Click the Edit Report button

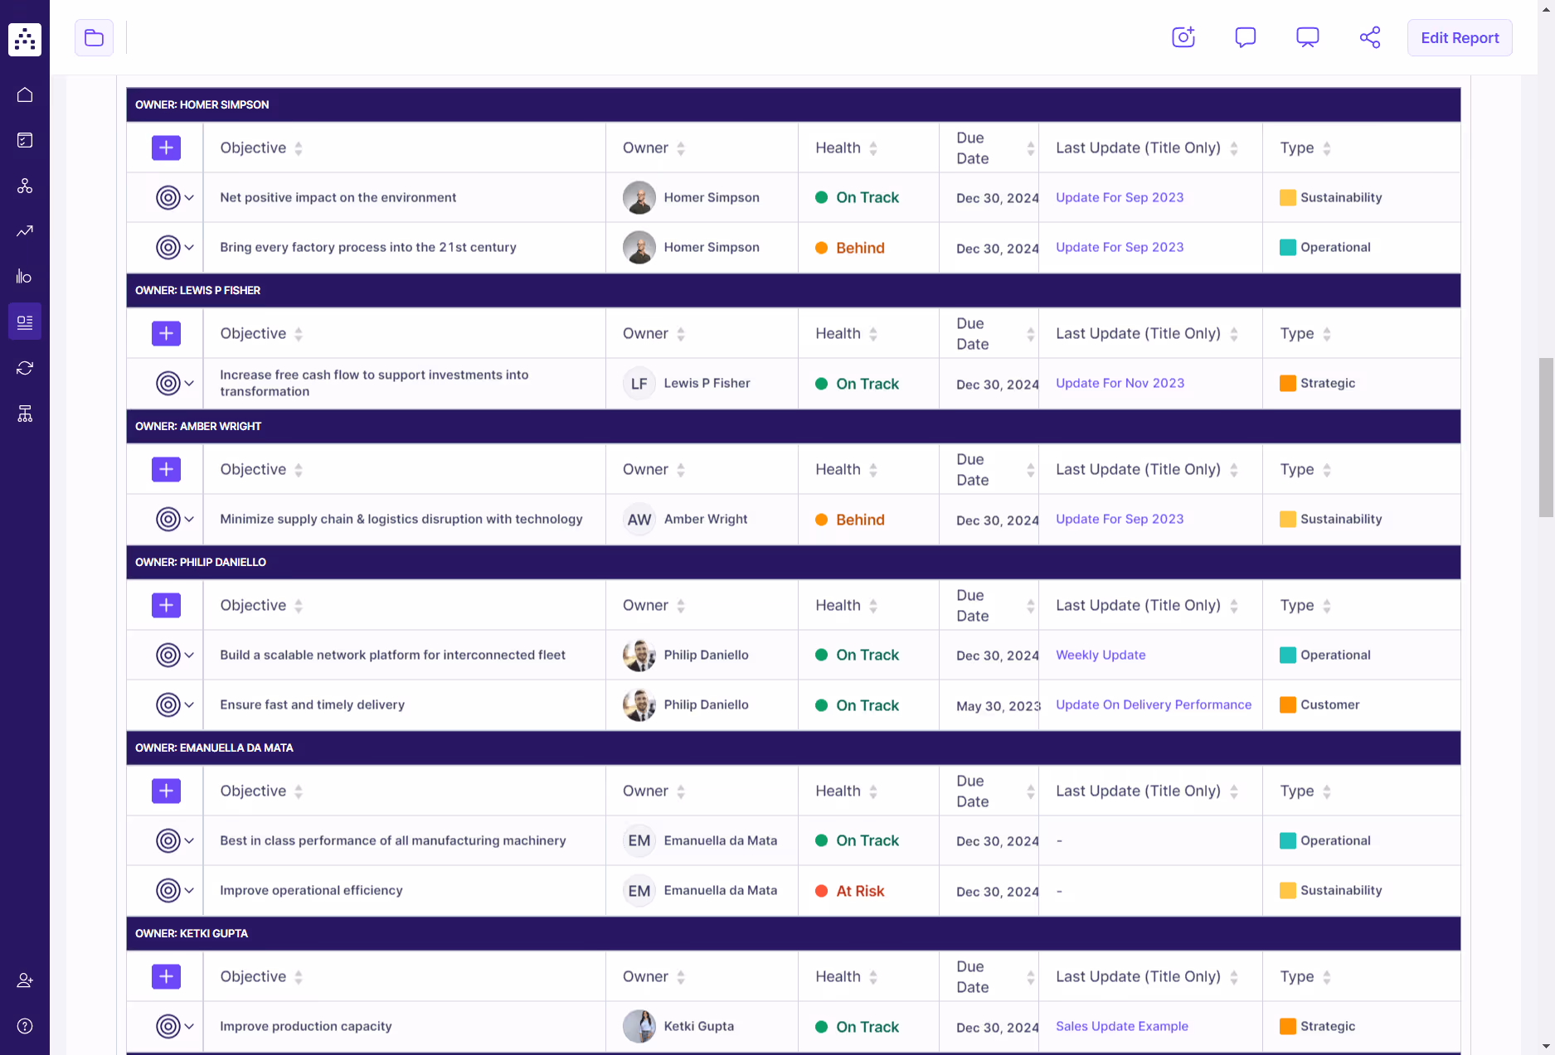(x=1459, y=37)
